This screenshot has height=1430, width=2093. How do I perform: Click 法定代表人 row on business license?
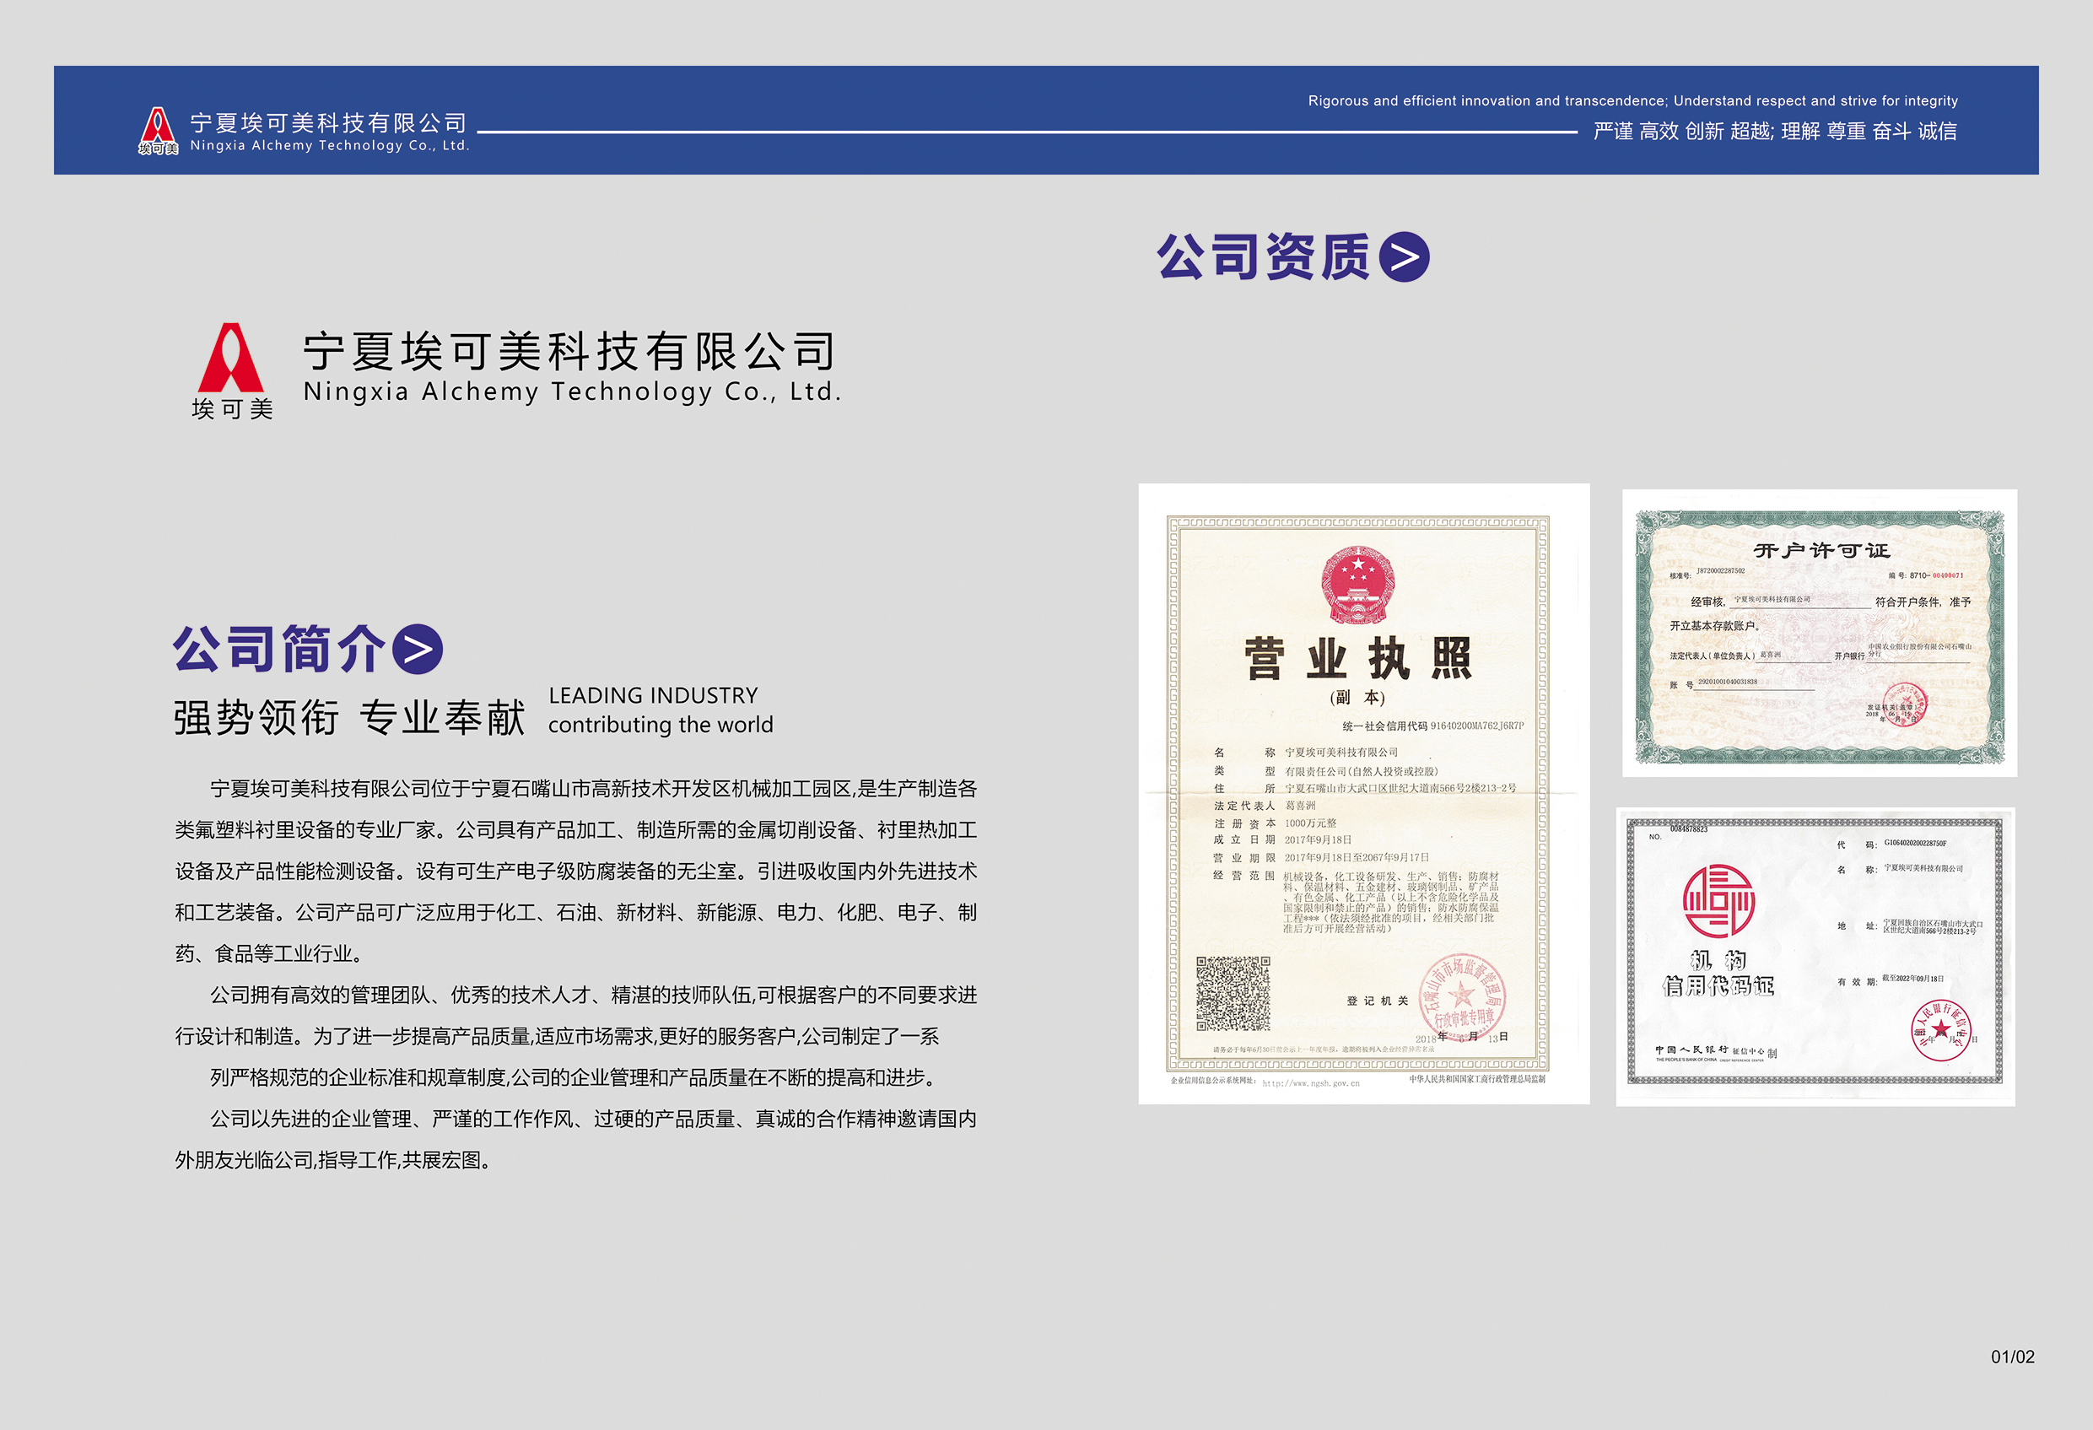pyautogui.click(x=1265, y=806)
